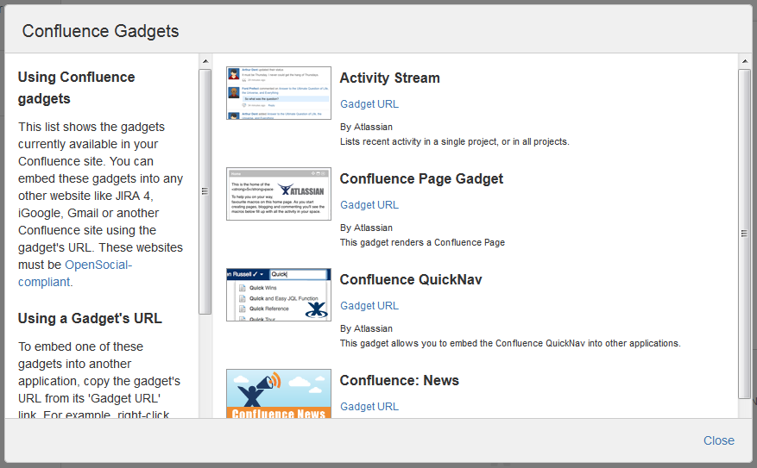Copy the Activity Stream Gadget URL link
The height and width of the screenshot is (468, 757).
click(x=369, y=104)
